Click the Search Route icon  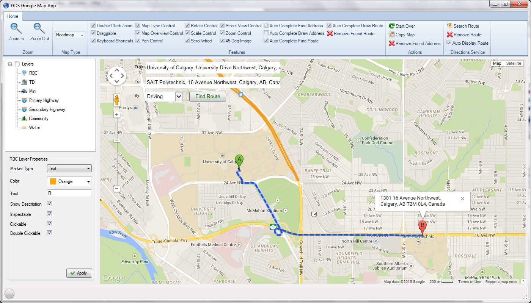[x=449, y=26]
